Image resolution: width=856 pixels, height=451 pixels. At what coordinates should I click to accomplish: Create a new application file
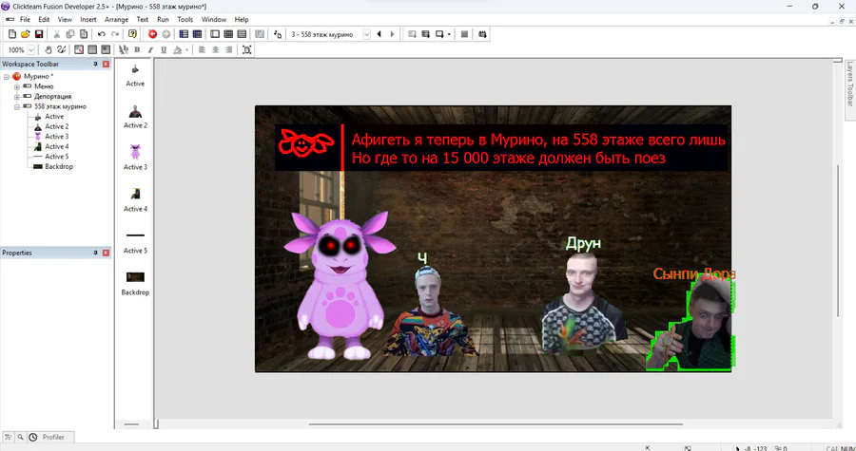(x=12, y=34)
